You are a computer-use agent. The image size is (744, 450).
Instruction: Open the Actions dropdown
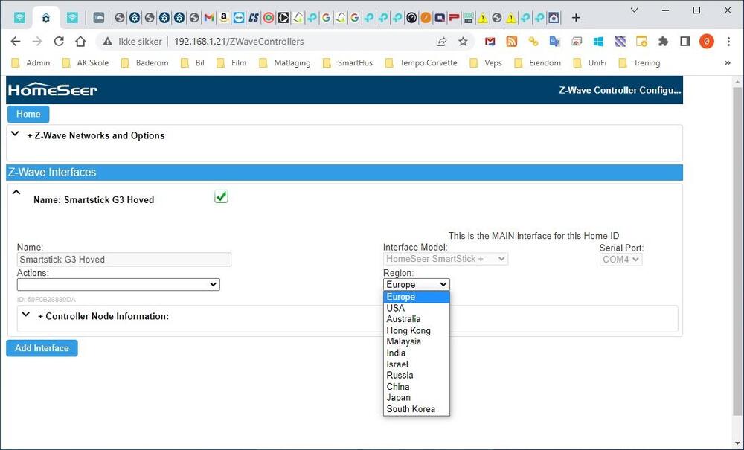click(118, 284)
